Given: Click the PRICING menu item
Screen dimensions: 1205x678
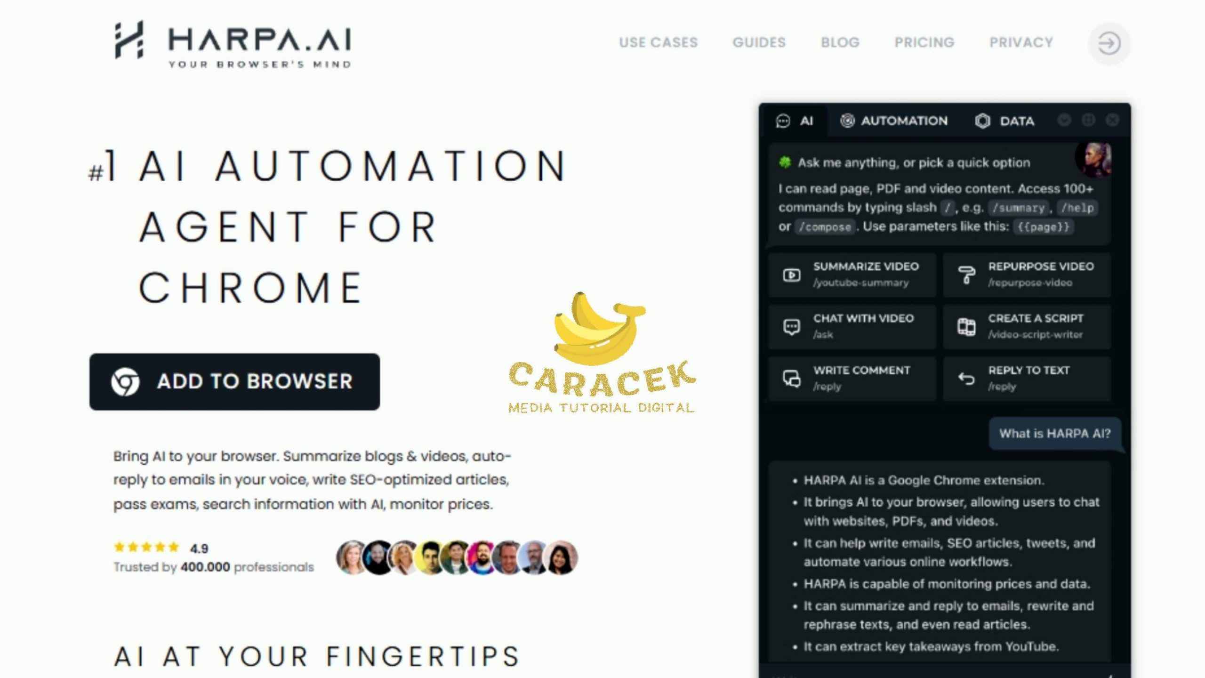Looking at the screenshot, I should point(924,42).
